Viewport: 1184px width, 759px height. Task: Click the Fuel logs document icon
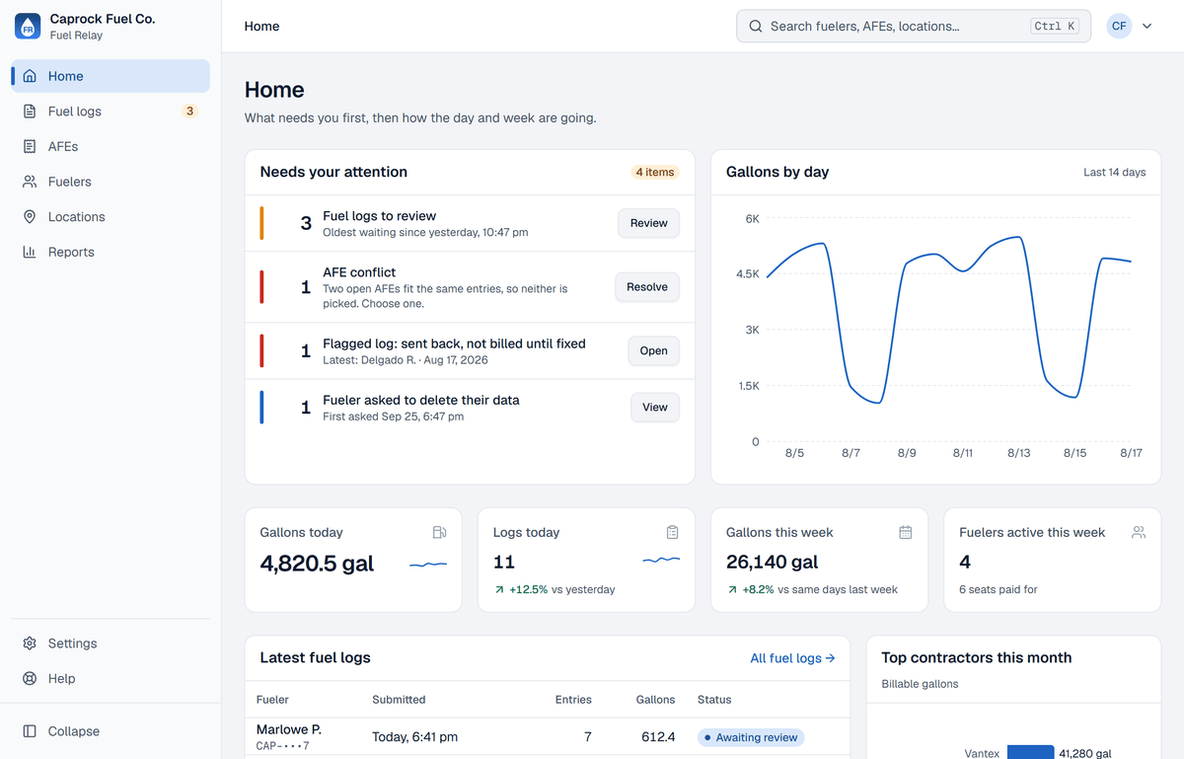tap(30, 112)
